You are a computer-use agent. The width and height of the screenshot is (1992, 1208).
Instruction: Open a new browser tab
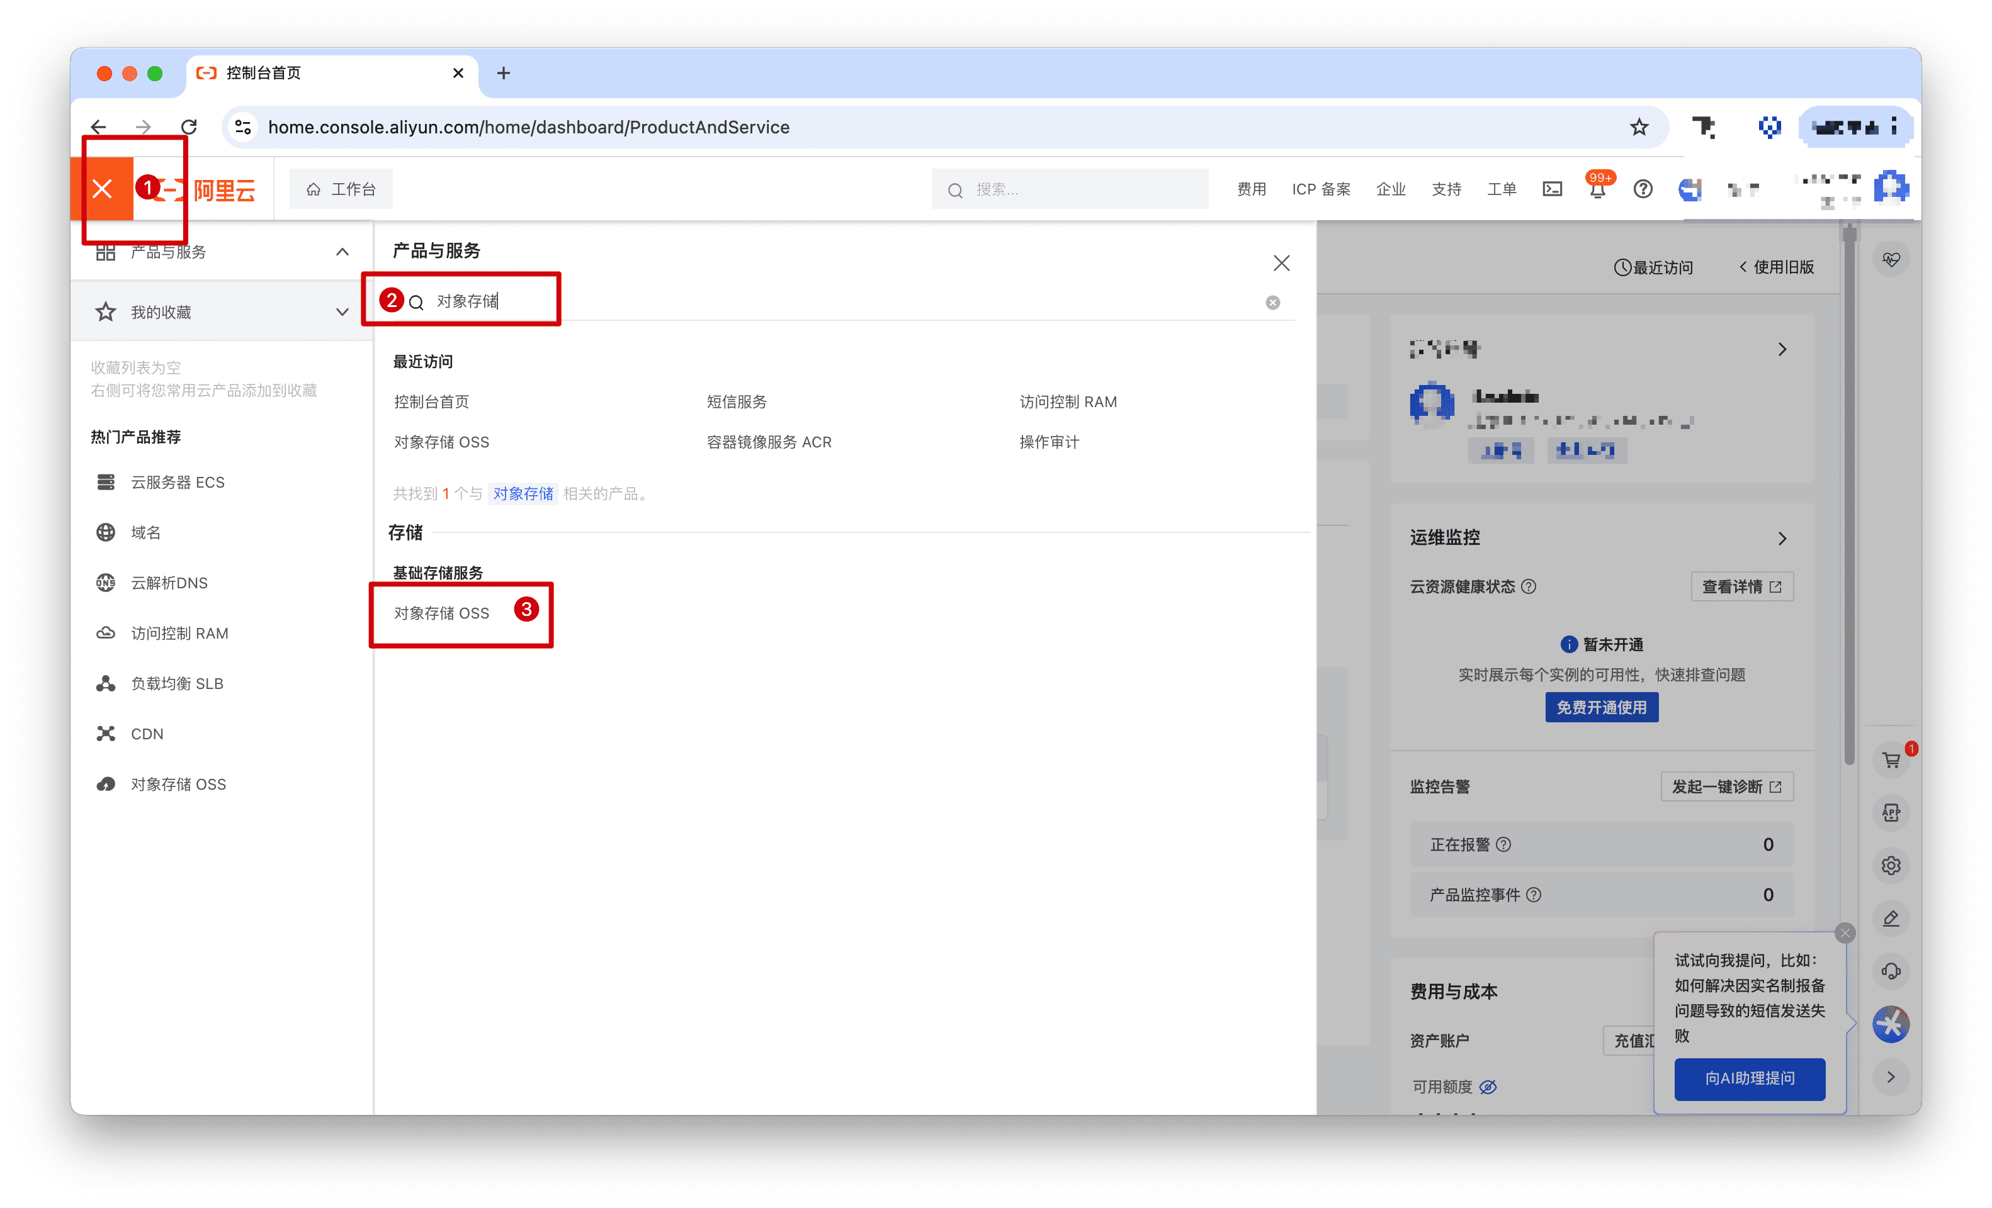click(x=504, y=74)
